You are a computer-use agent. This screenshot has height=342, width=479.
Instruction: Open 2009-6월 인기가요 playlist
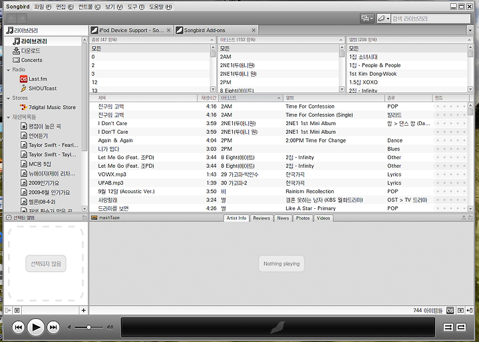click(45, 192)
